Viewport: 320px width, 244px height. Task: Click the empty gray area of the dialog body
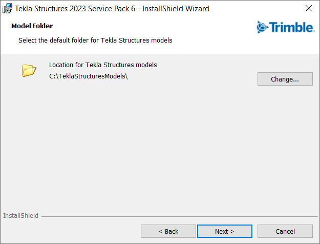(160, 149)
